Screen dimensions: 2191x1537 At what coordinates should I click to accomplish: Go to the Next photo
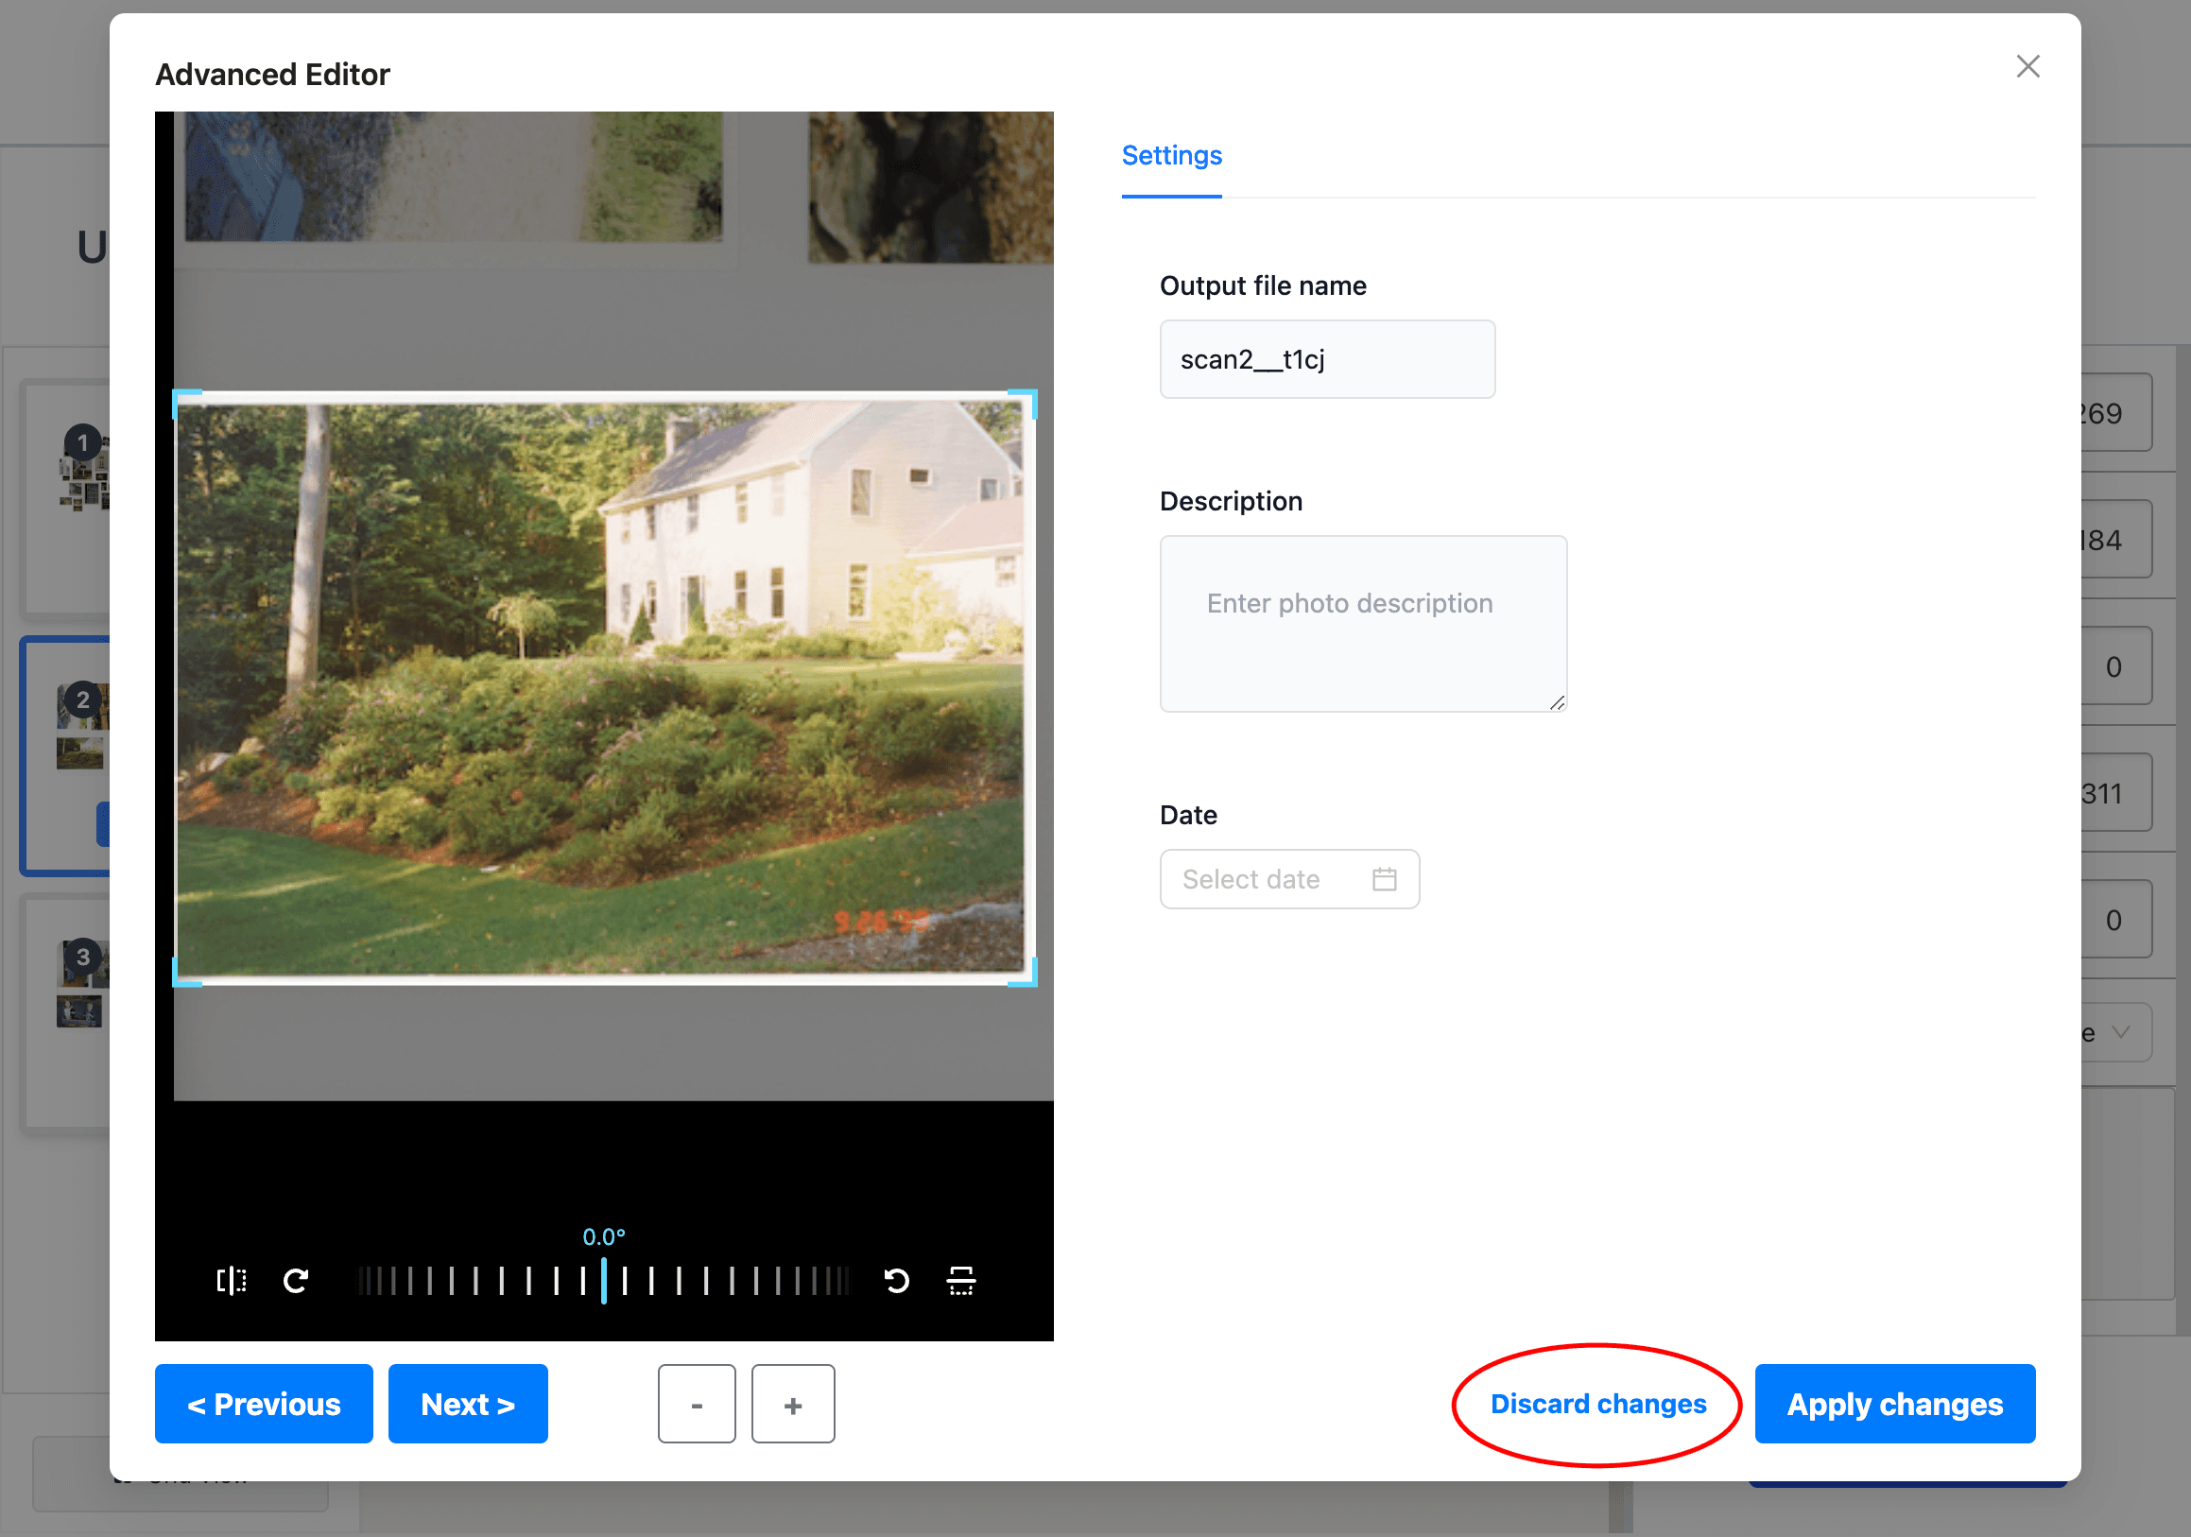[x=467, y=1404]
